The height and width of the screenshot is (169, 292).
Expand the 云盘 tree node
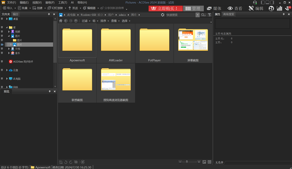point(7,70)
